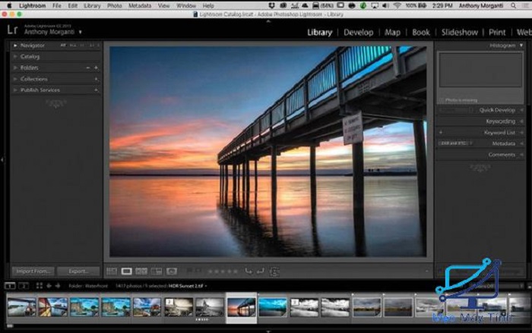This screenshot has width=532, height=333.
Task: Click plus icon in Folders panel header
Action: (x=96, y=68)
